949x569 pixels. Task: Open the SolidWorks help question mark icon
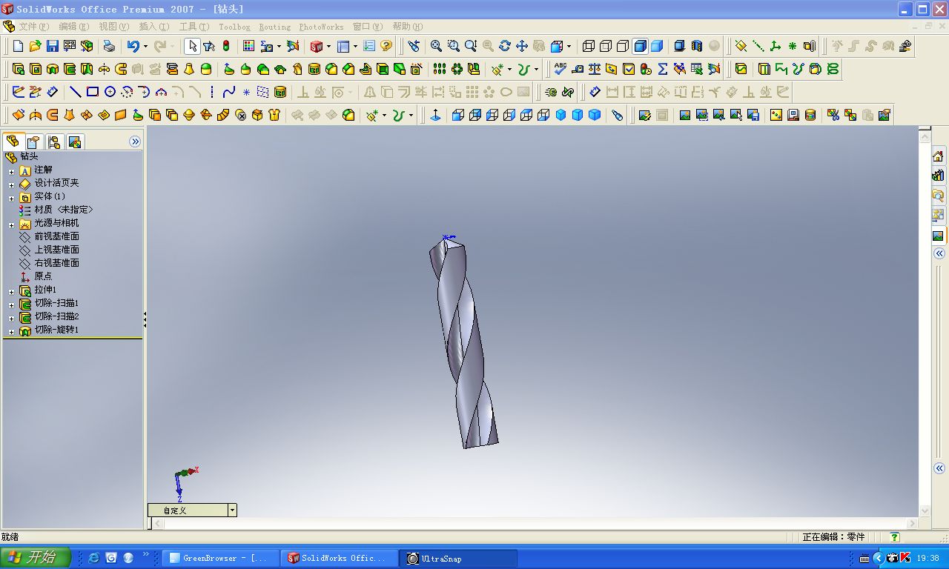tap(386, 46)
